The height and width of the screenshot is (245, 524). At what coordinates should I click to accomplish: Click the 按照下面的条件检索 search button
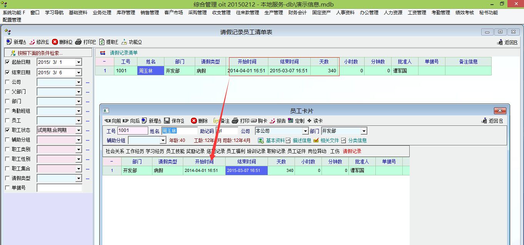click(x=48, y=53)
